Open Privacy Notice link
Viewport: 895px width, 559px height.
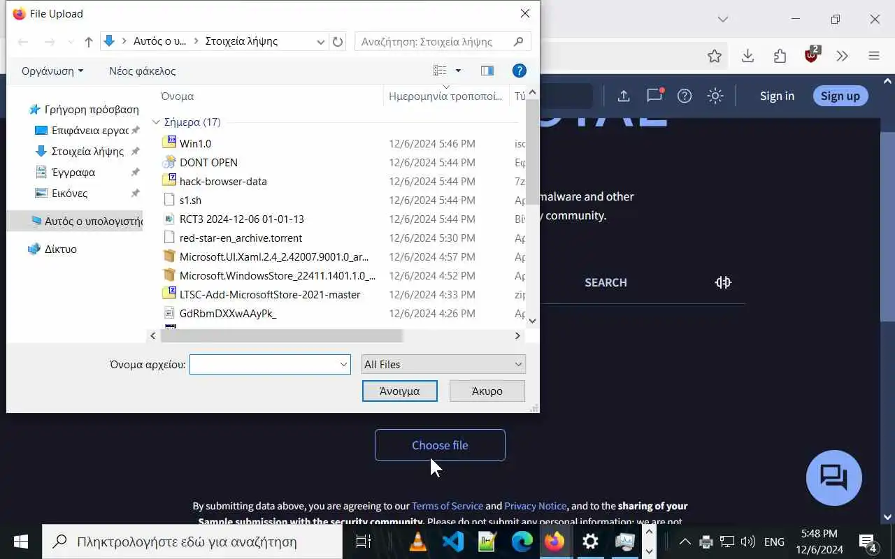536,506
